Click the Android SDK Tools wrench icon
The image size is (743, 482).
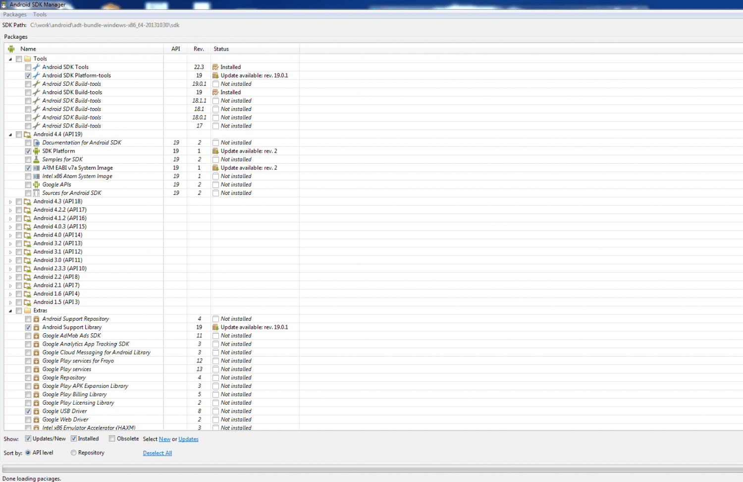pyautogui.click(x=36, y=67)
